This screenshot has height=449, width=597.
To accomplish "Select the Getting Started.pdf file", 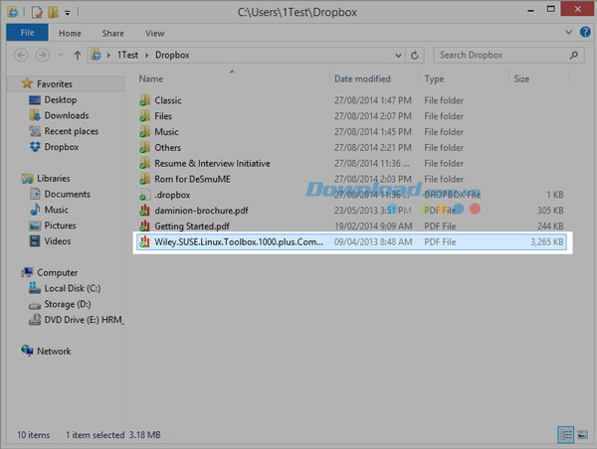I will coord(351,226).
